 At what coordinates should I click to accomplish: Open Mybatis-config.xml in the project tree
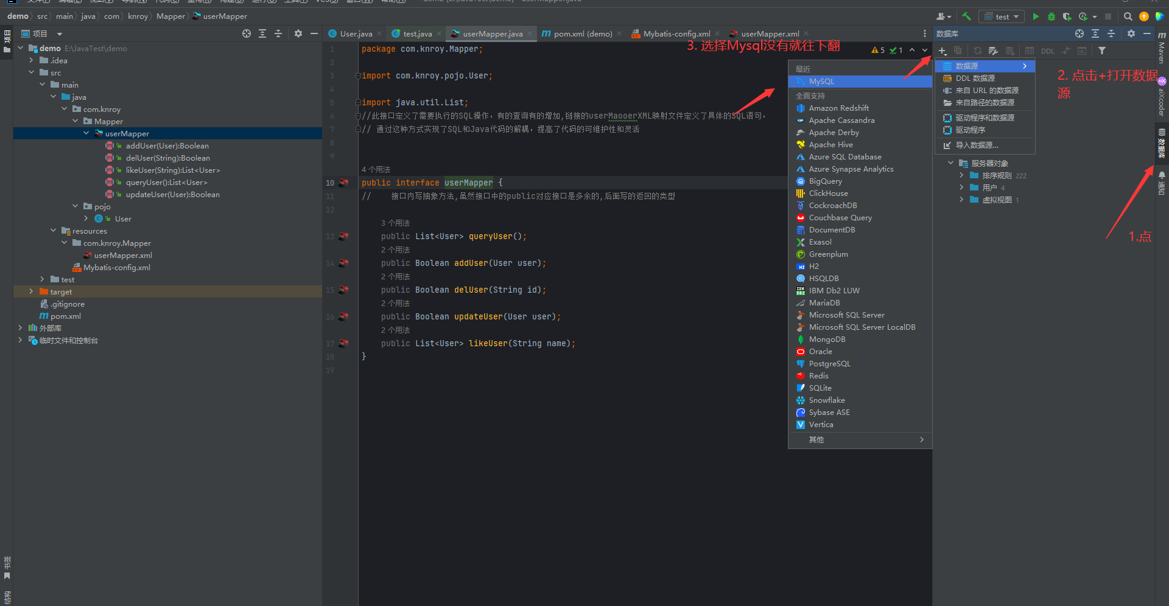click(x=116, y=268)
